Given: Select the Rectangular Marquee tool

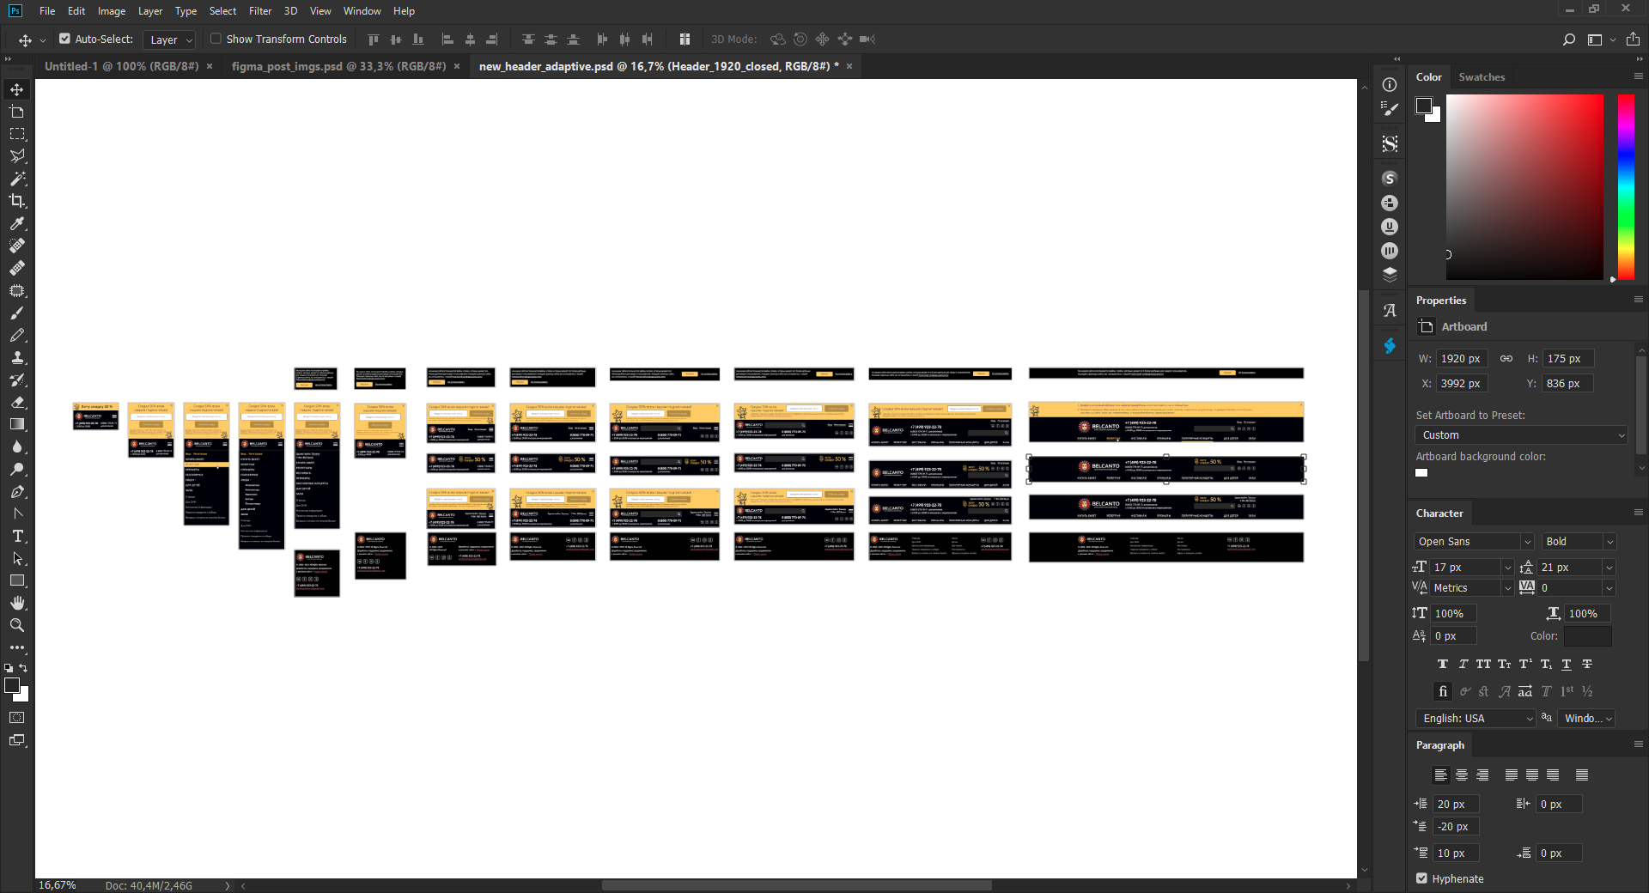Looking at the screenshot, I should [x=17, y=134].
